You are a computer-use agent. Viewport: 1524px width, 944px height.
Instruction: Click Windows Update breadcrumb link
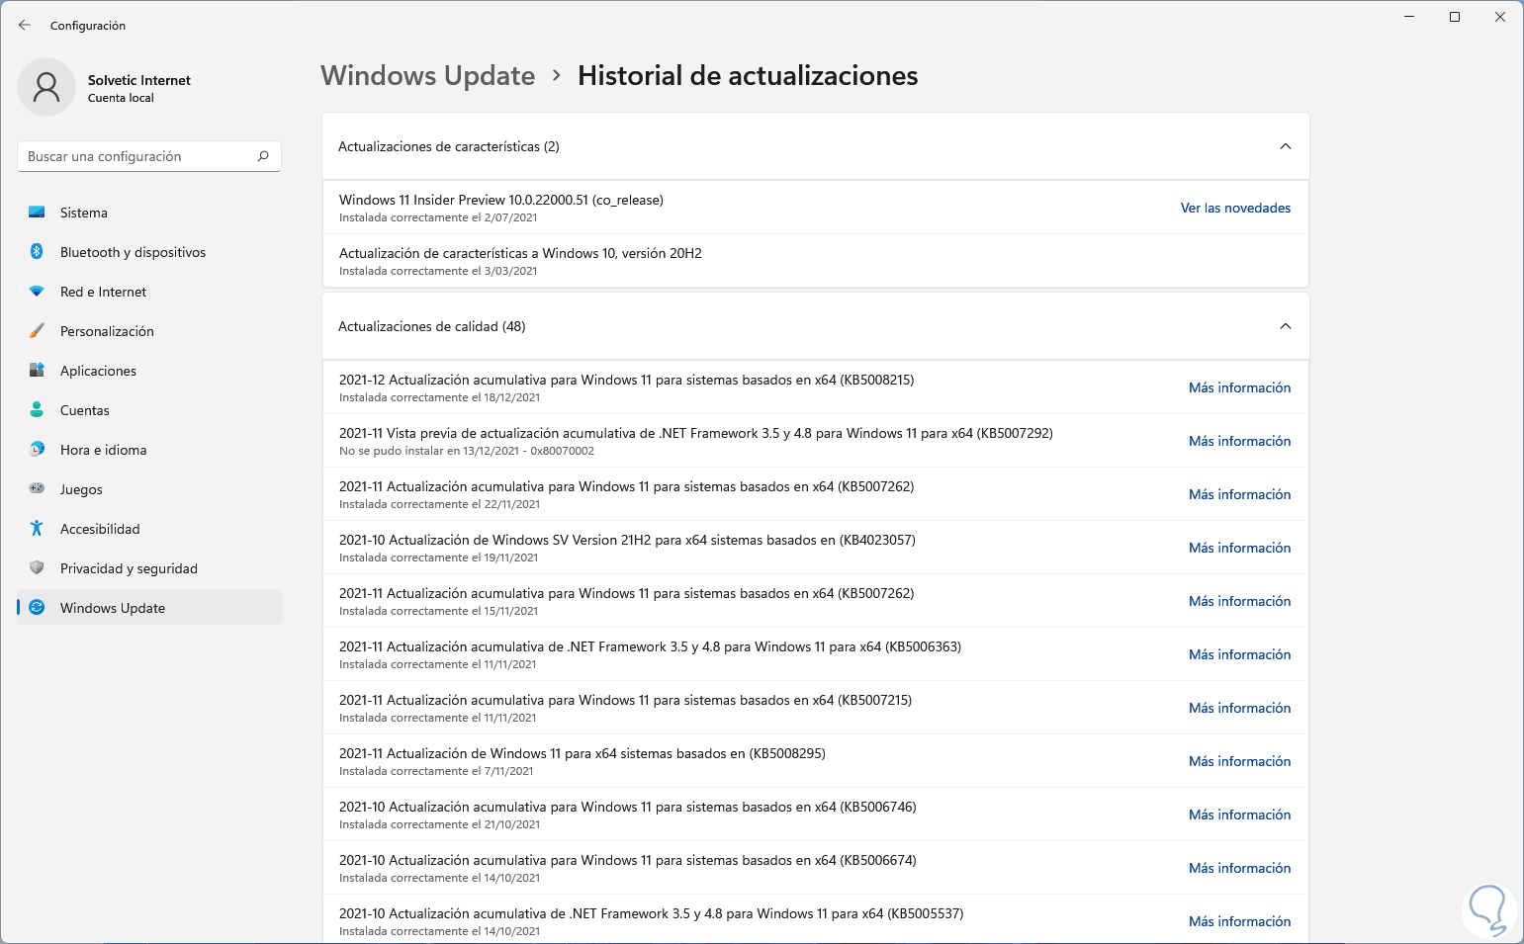427,76
